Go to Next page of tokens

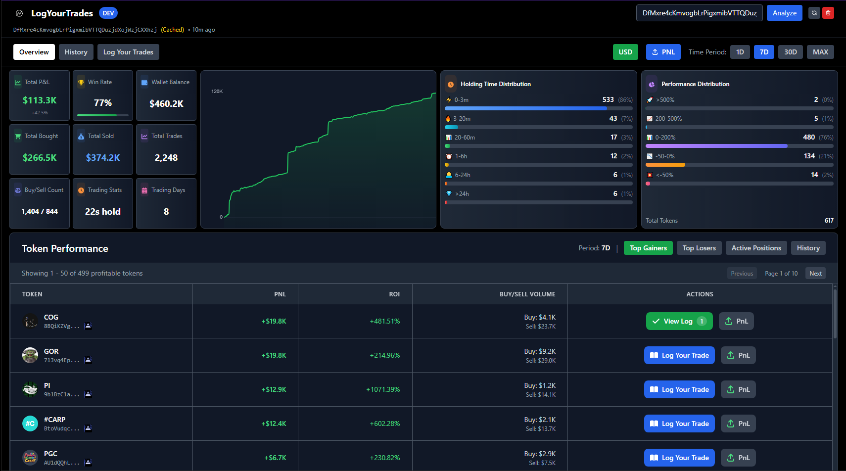pyautogui.click(x=815, y=274)
